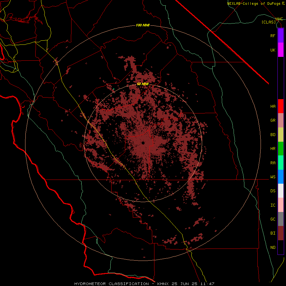Click the HA legend label
Viewport: 286px width, 286px height.
(273, 106)
